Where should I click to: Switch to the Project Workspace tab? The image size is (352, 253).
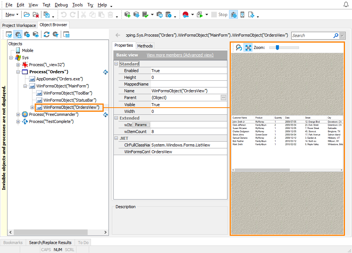point(19,25)
